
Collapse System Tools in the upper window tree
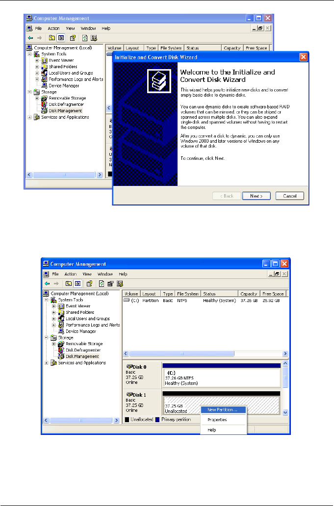[30, 54]
